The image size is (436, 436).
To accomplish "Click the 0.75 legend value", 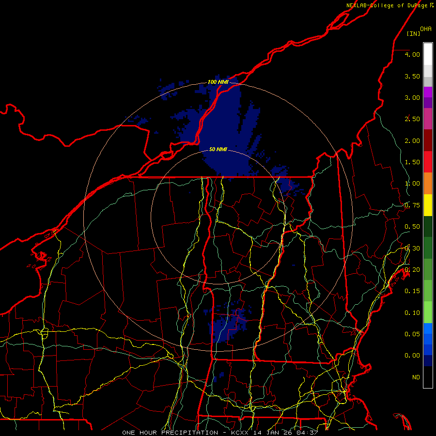I will point(412,205).
